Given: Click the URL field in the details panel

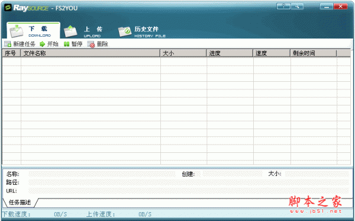Looking at the screenshot, I should [189, 191].
